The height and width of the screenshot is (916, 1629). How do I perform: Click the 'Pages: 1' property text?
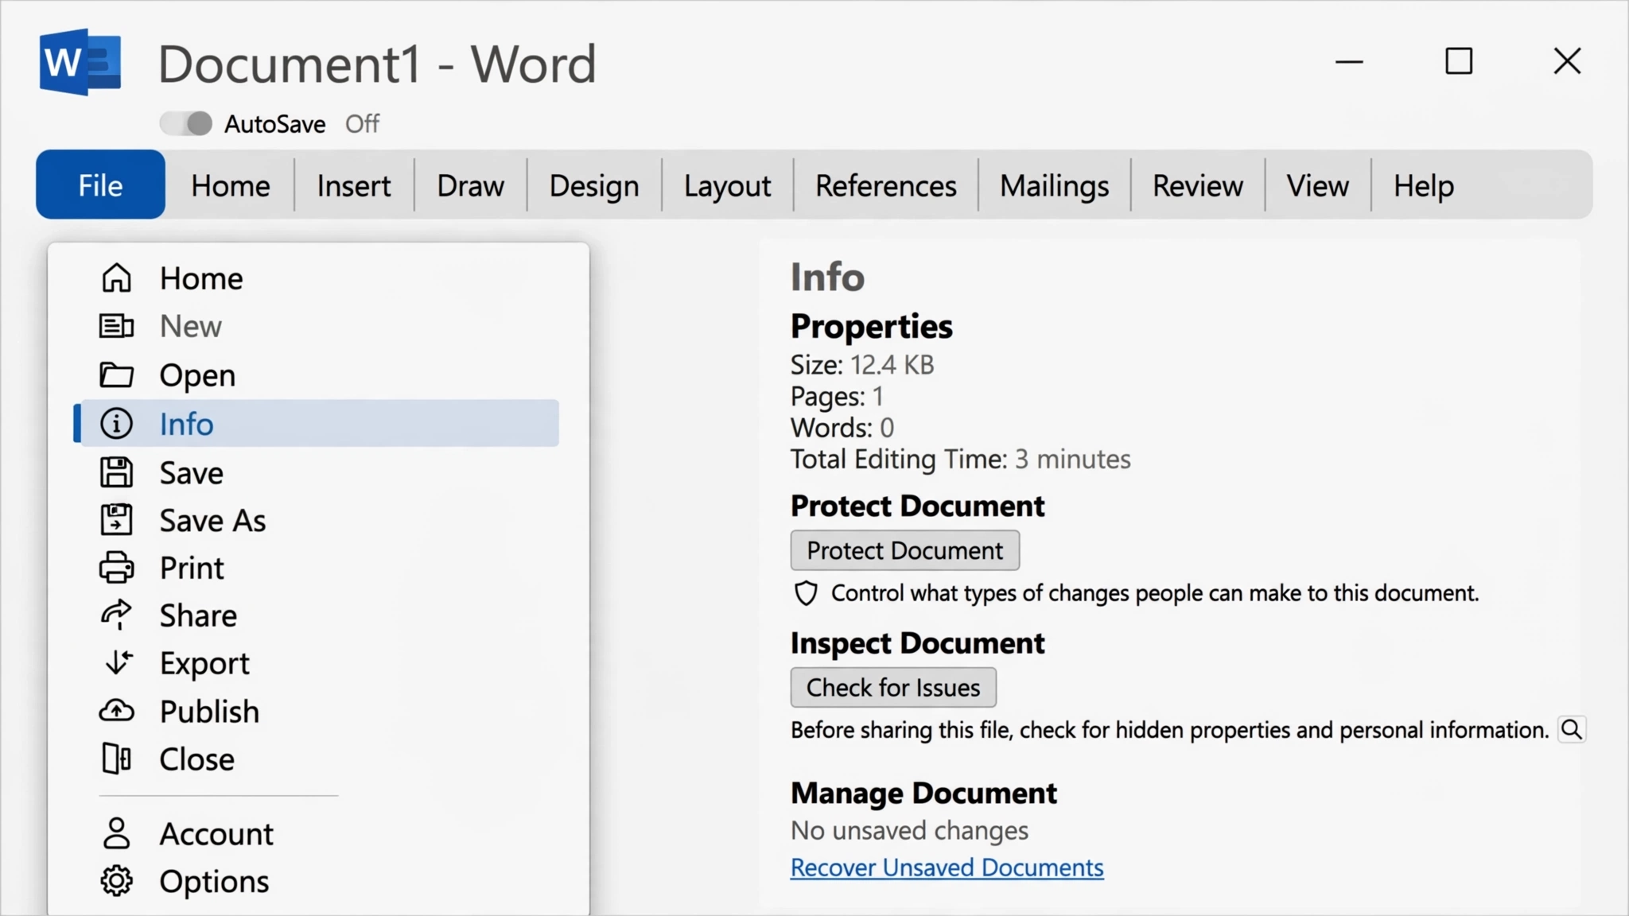pos(837,396)
